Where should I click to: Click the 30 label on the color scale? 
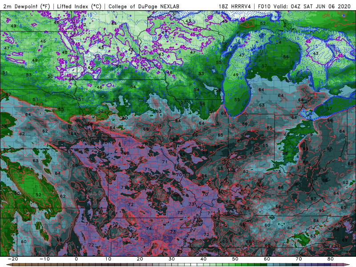coord(172,259)
